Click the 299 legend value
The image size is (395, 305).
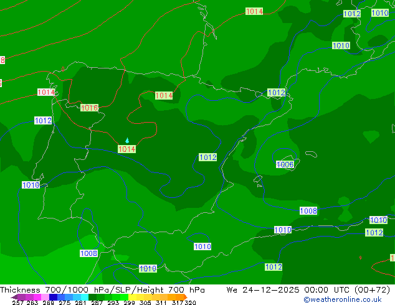click(x=129, y=303)
